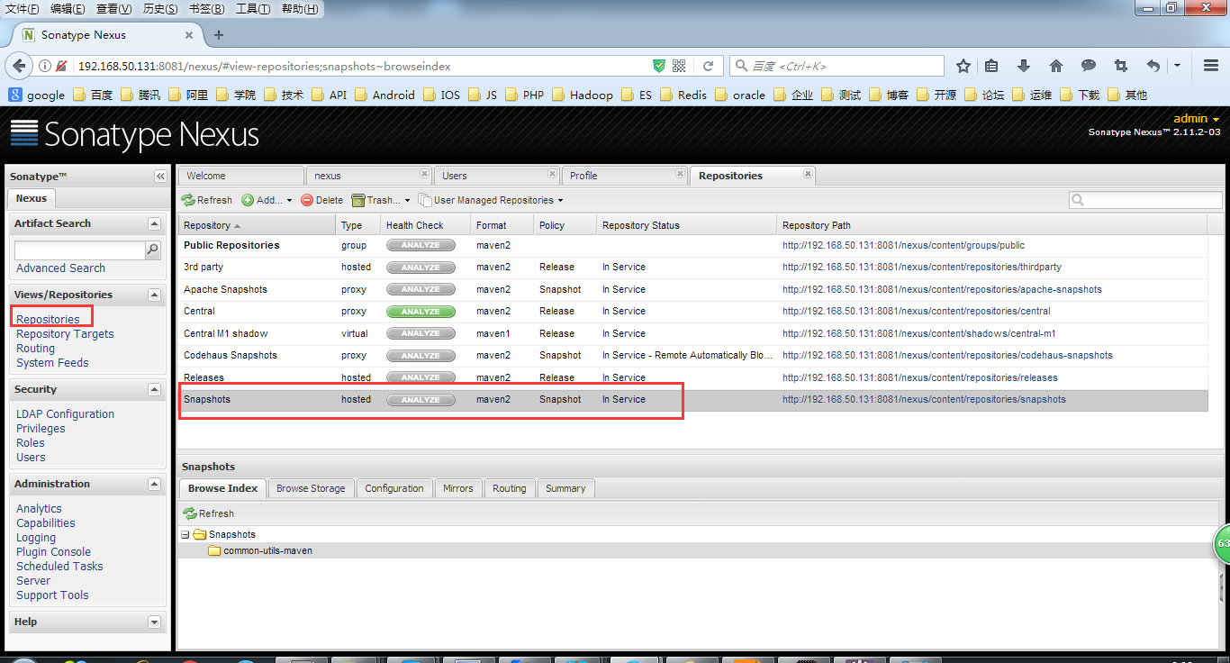Screen dimensions: 1230x663
Task: Bookmark this page with the star icon
Action: pos(963,66)
